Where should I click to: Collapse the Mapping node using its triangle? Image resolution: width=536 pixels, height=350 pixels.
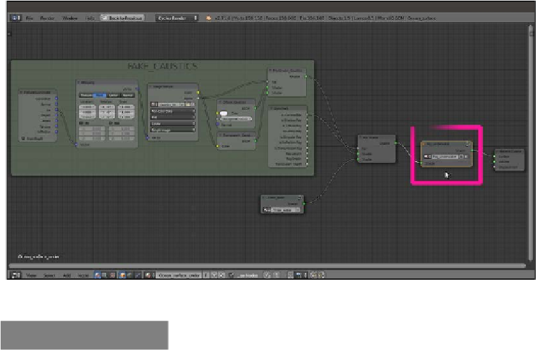[x=78, y=83]
